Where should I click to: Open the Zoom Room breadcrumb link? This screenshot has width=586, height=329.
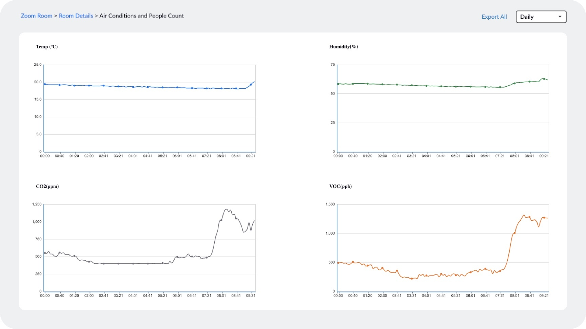click(x=37, y=16)
